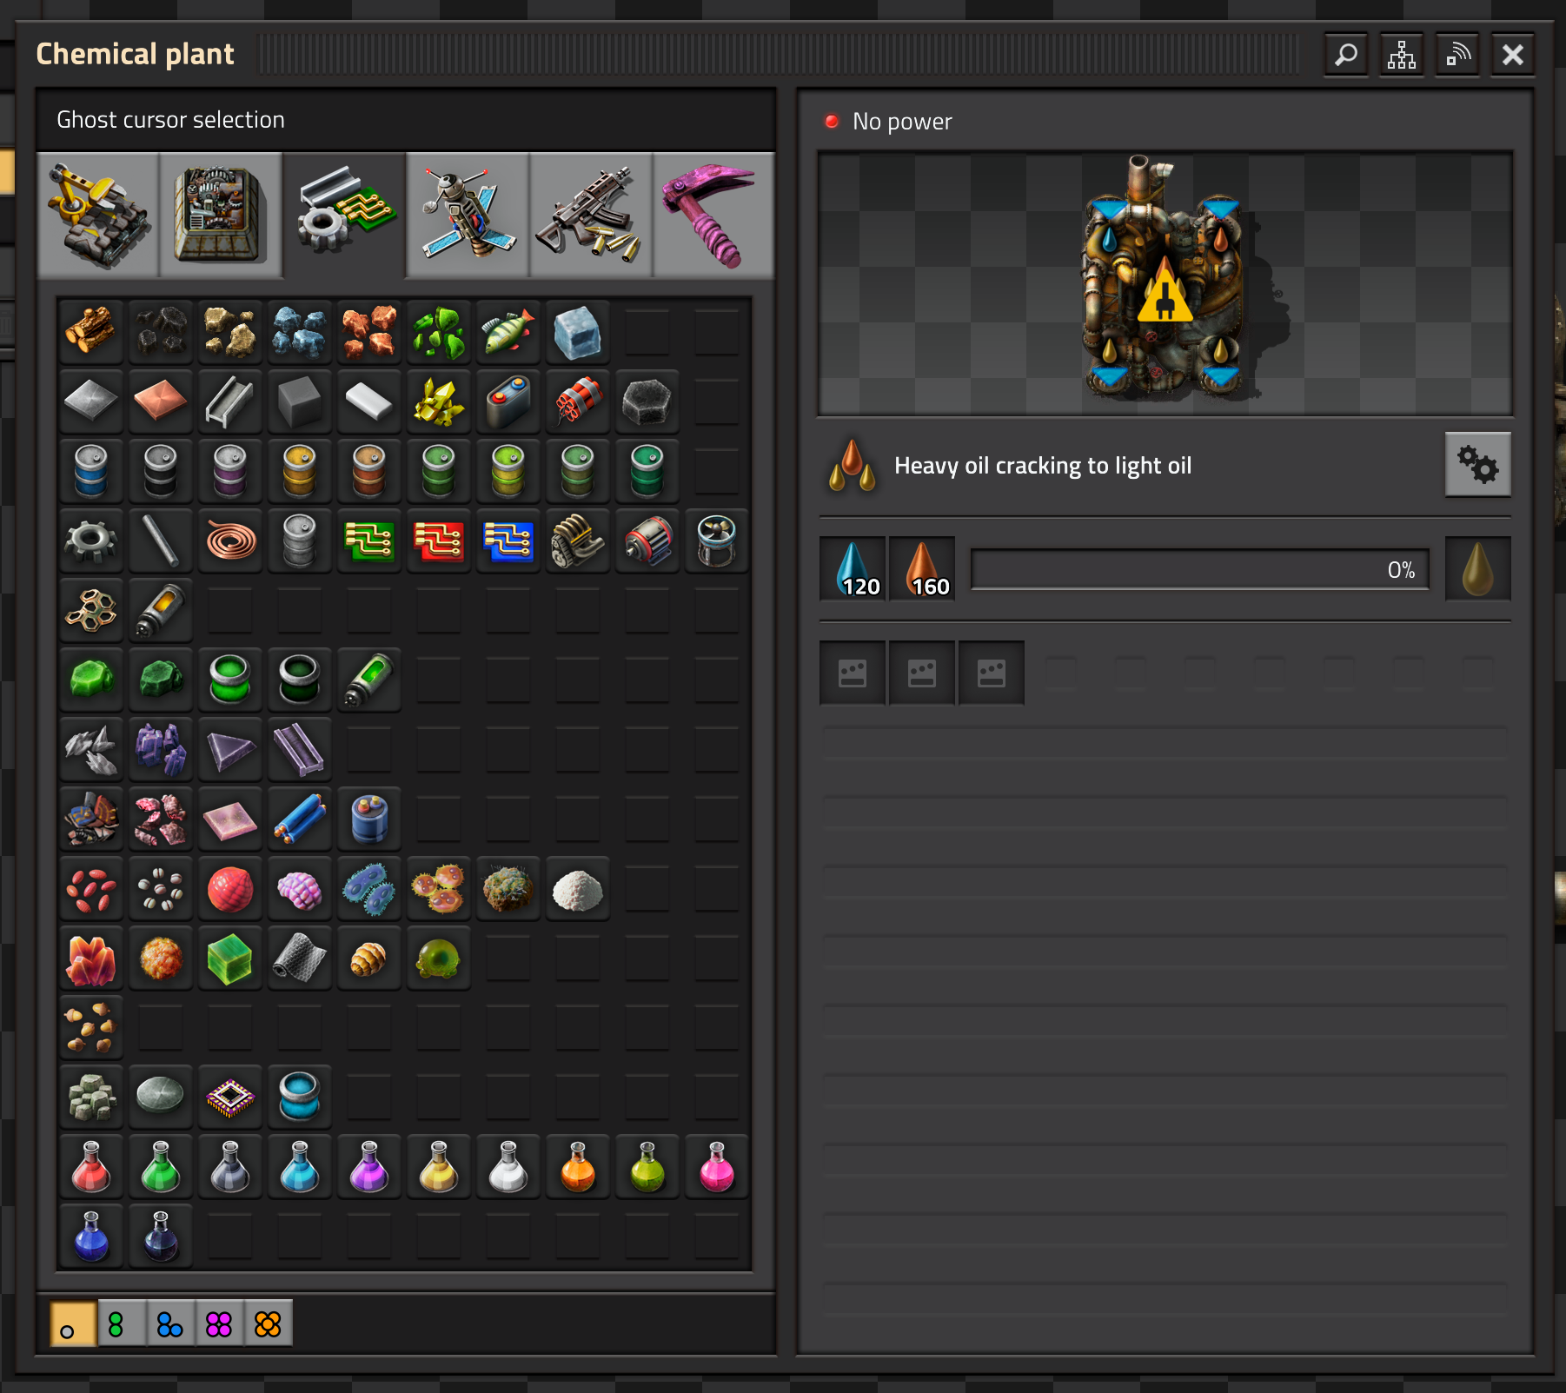Select the blue processing unit item

(x=508, y=541)
